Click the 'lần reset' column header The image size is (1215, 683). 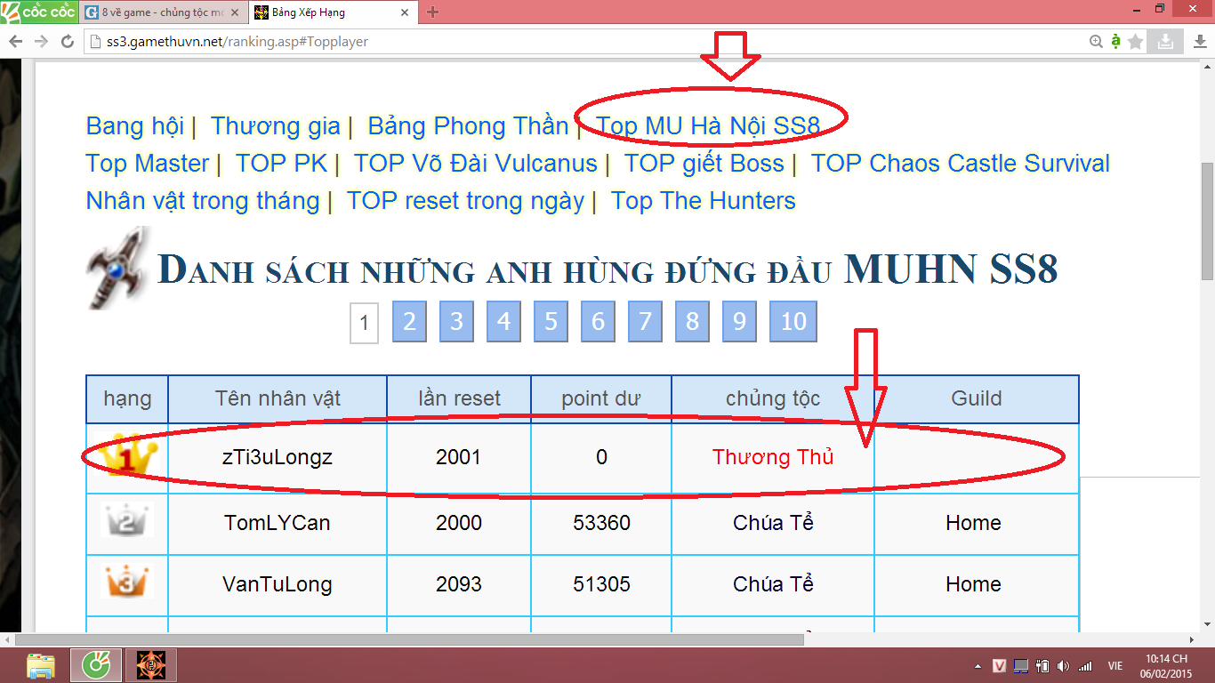click(459, 398)
